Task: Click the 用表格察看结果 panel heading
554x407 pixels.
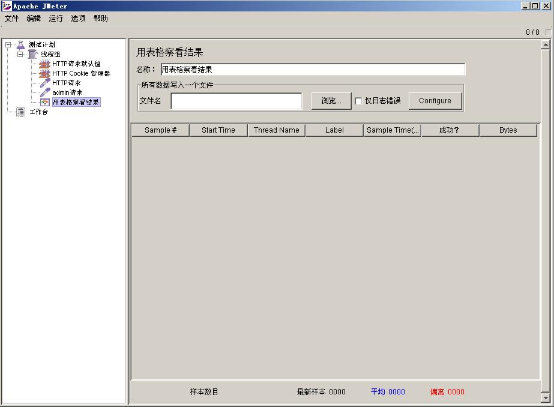Action: click(170, 52)
